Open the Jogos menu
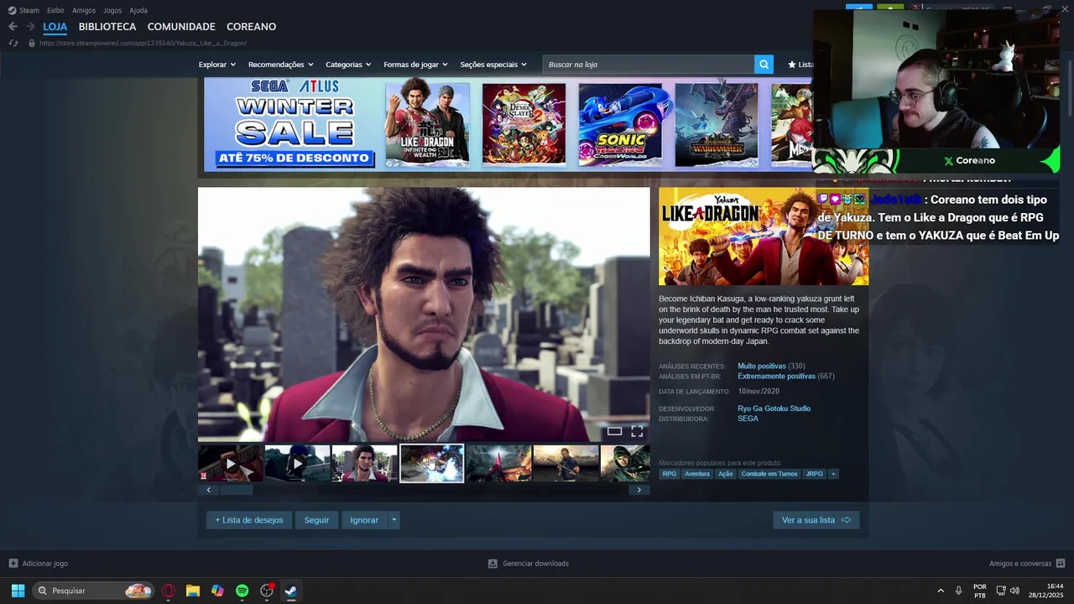The width and height of the screenshot is (1074, 604). click(112, 10)
